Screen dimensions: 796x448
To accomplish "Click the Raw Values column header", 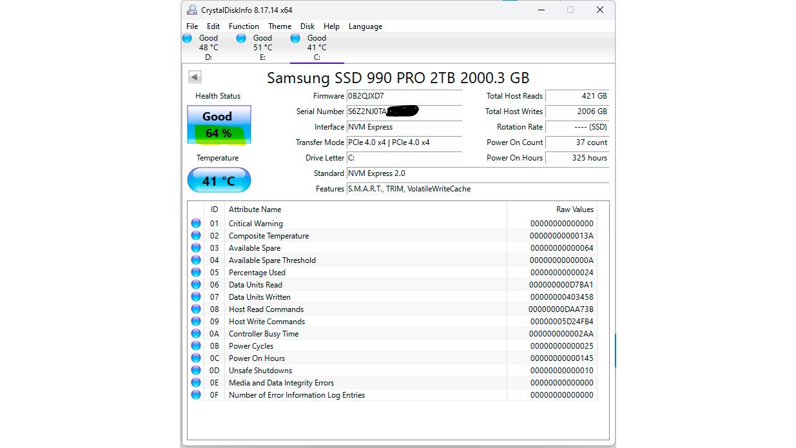I will pyautogui.click(x=552, y=209).
